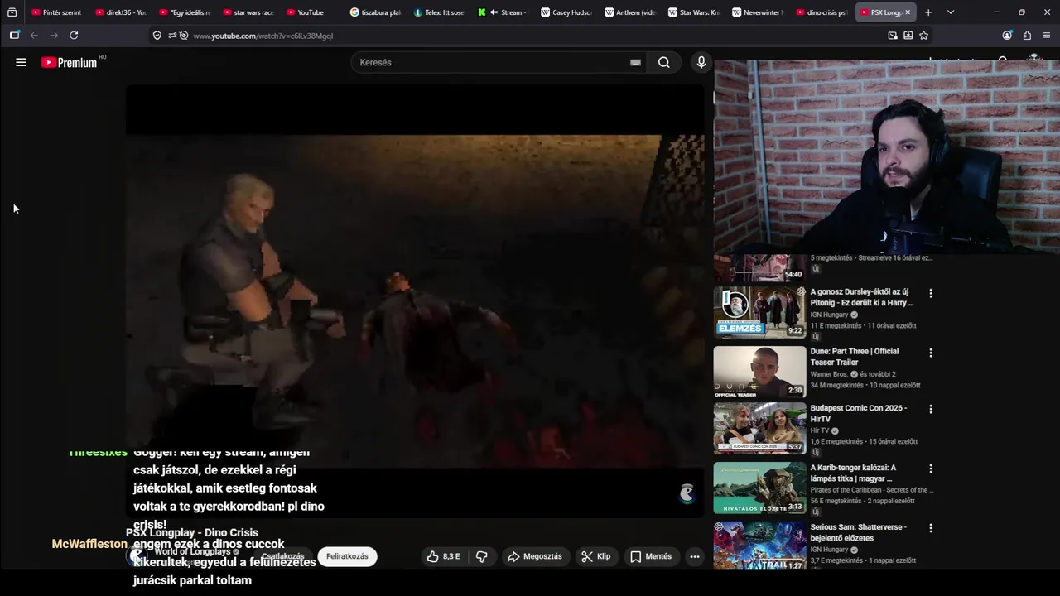This screenshot has height=596, width=1060.
Task: Switch to the direkt36 tab
Action: (121, 12)
